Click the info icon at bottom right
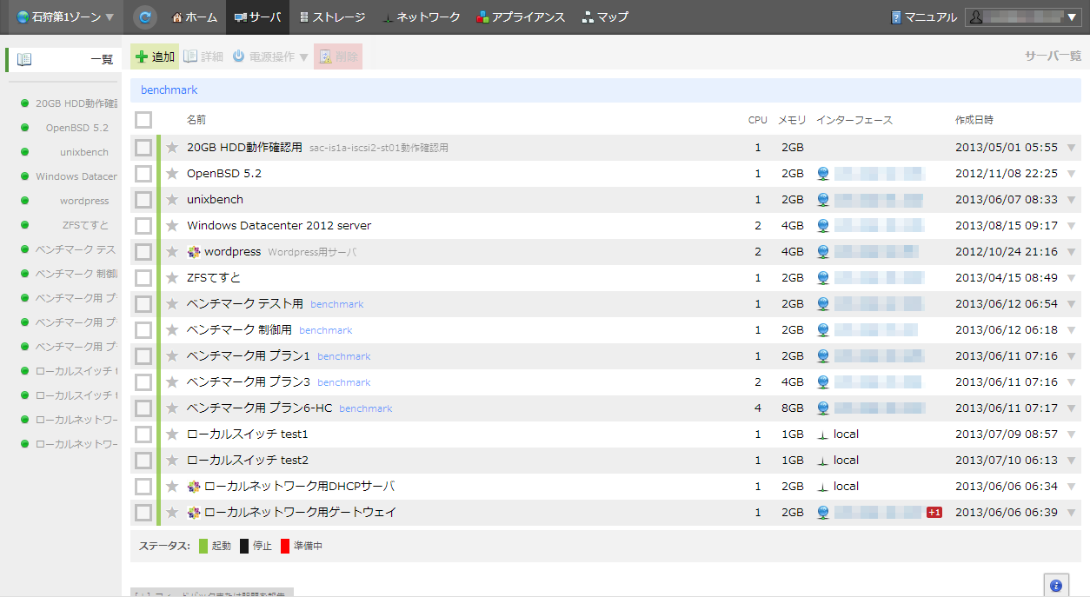1090x597 pixels. [1055, 586]
